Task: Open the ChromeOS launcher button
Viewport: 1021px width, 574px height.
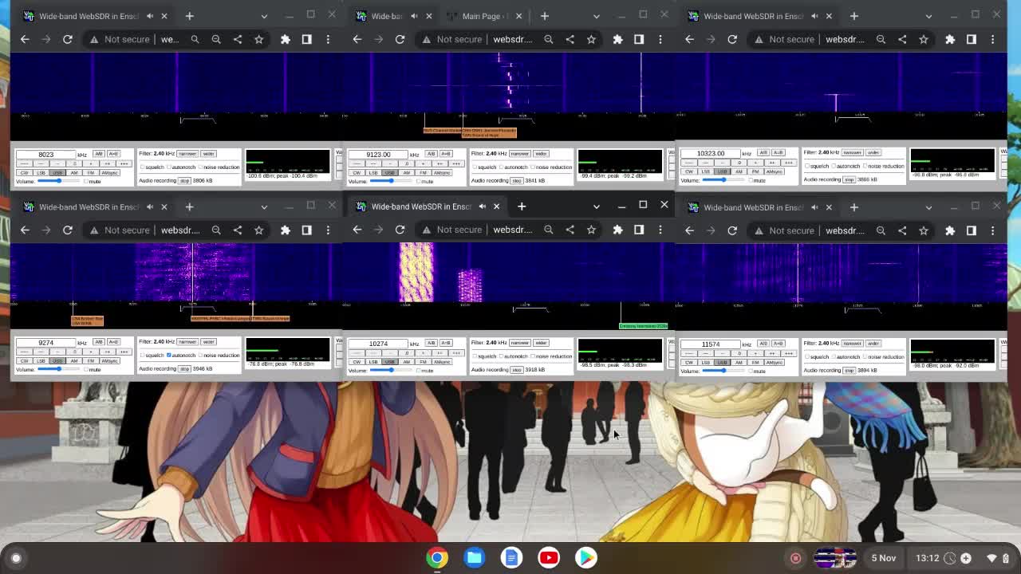Action: tap(16, 558)
